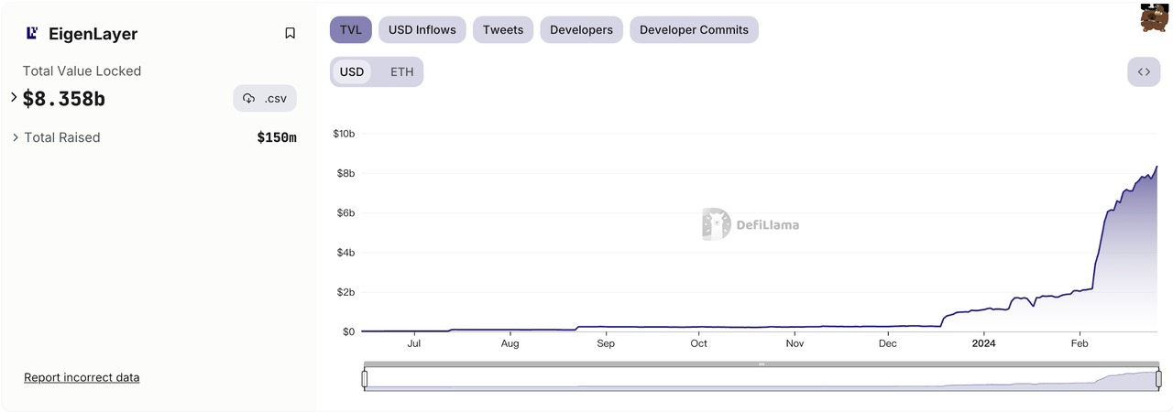
Task: Click the Total Value Locked label
Action: pos(82,70)
